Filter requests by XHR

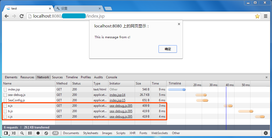click(x=132, y=133)
